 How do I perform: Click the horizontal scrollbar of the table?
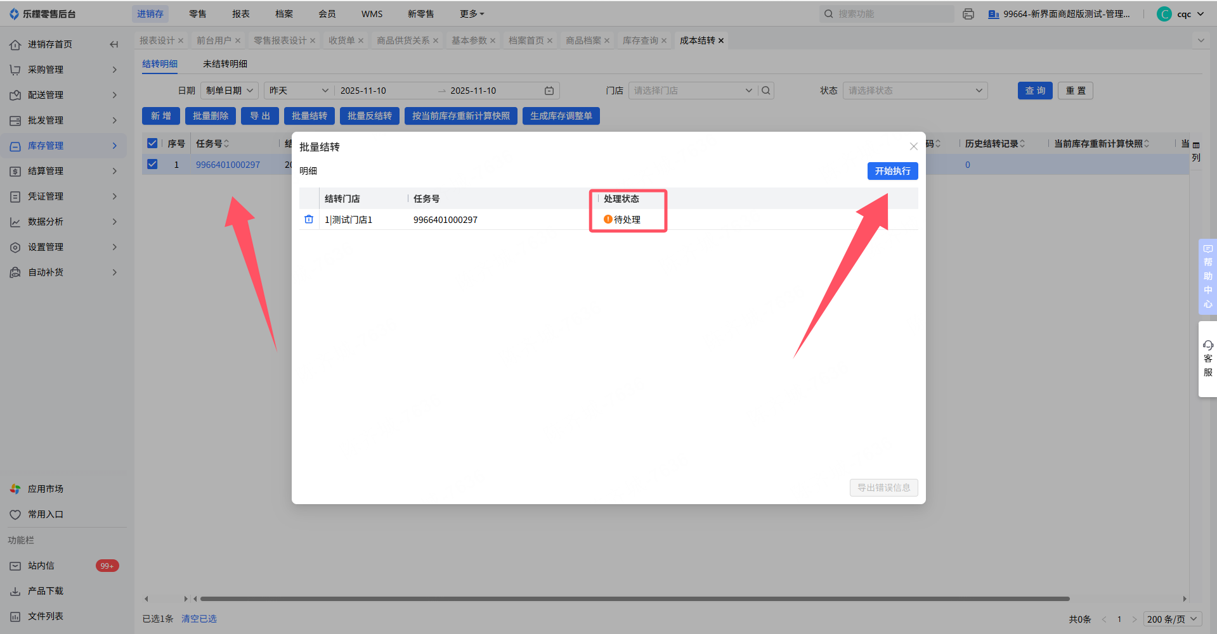pyautogui.click(x=634, y=599)
